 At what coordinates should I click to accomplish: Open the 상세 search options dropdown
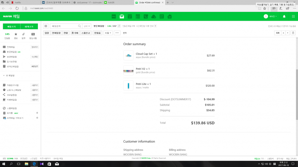(87, 26)
